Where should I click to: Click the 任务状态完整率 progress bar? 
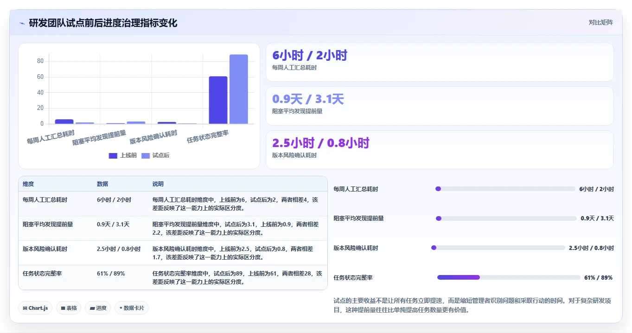click(x=509, y=277)
